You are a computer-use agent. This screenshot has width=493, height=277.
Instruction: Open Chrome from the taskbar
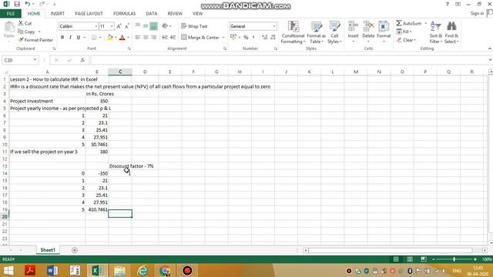tap(164, 270)
